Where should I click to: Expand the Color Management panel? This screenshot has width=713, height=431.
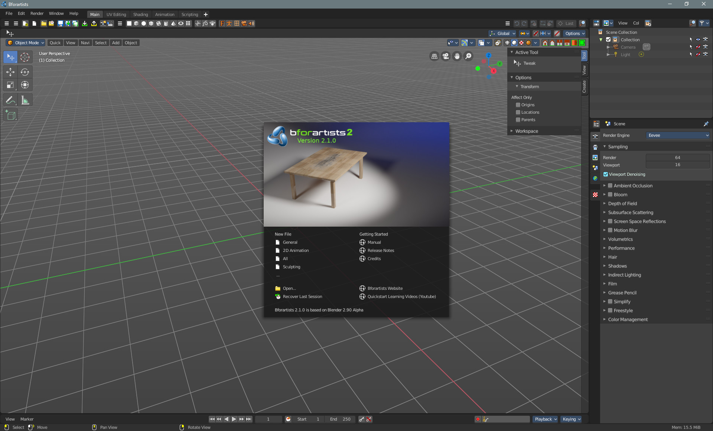click(628, 320)
